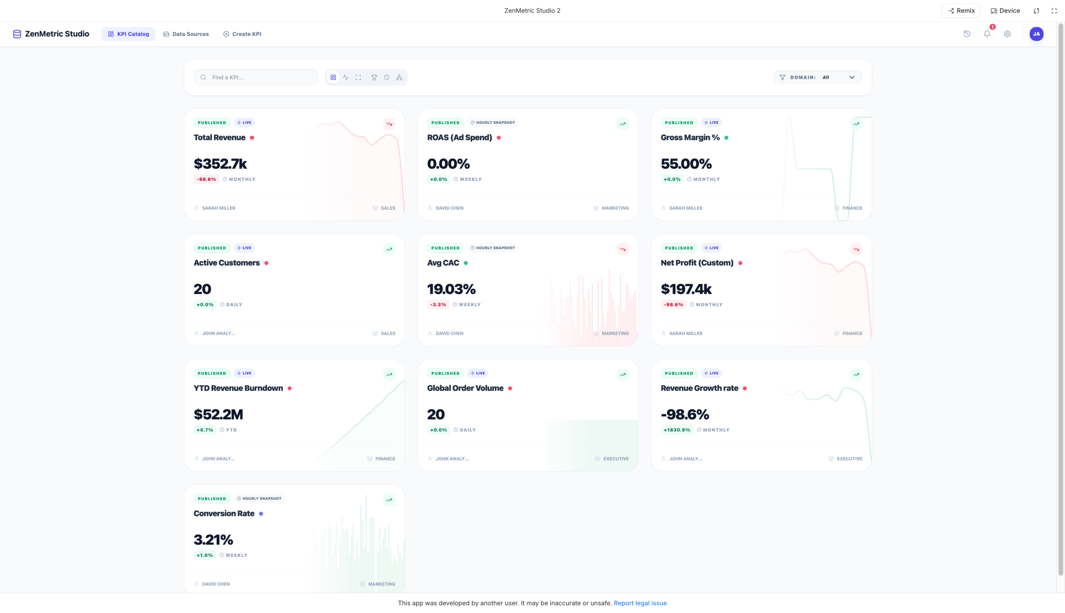The height and width of the screenshot is (613, 1065).
Task: Open the notifications bell
Action: [987, 34]
